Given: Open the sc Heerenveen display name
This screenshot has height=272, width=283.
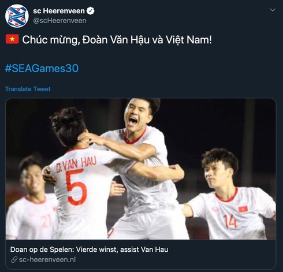Looking at the screenshot, I should 59,11.
